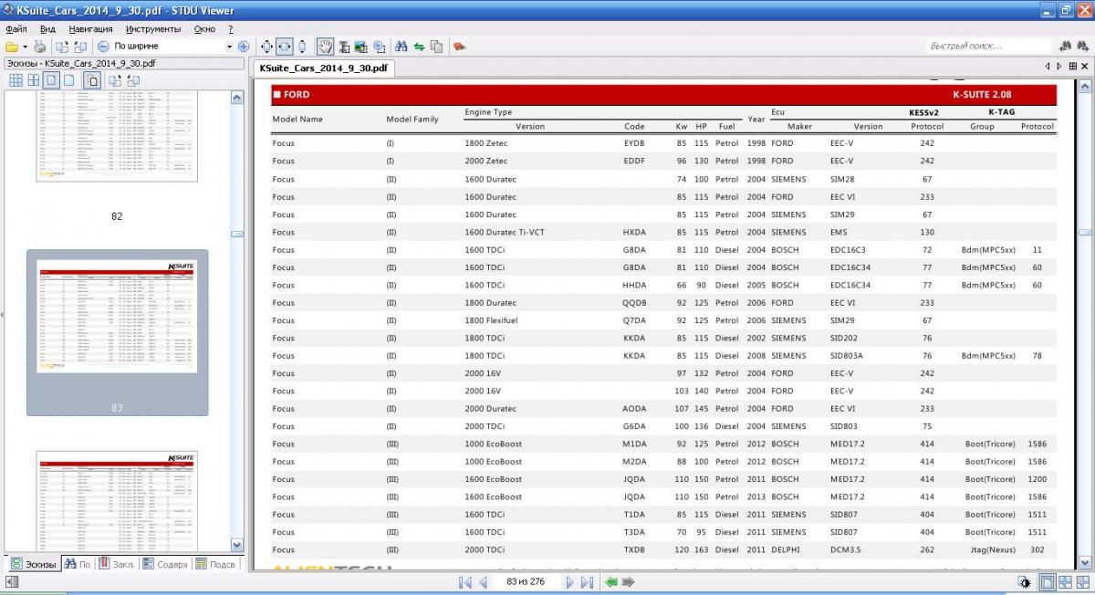Find next match with the right-arrow binoculars
This screenshot has width=1095, height=595.
pyautogui.click(x=1082, y=47)
